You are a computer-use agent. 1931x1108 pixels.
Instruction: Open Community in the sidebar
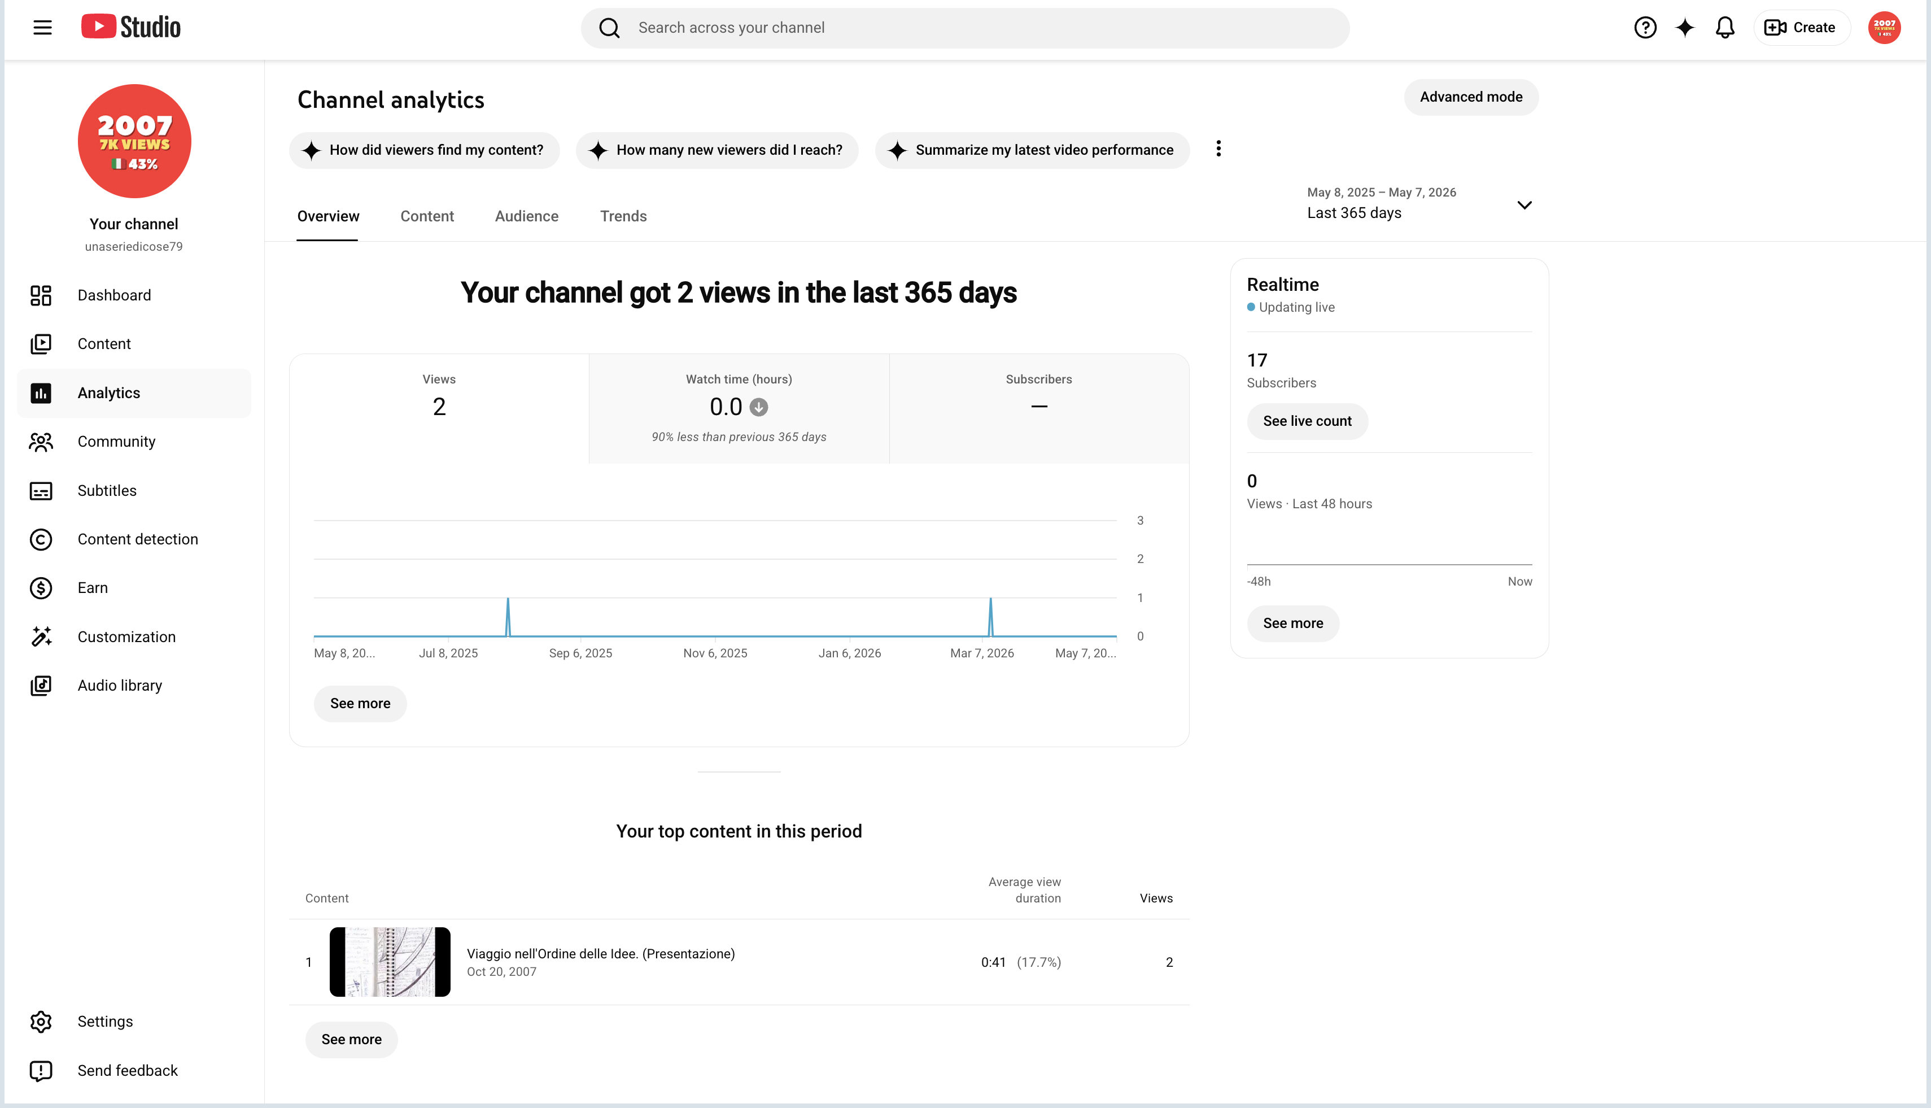coord(134,442)
